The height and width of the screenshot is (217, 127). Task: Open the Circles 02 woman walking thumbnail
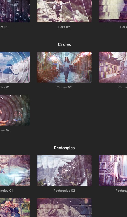tap(64, 67)
